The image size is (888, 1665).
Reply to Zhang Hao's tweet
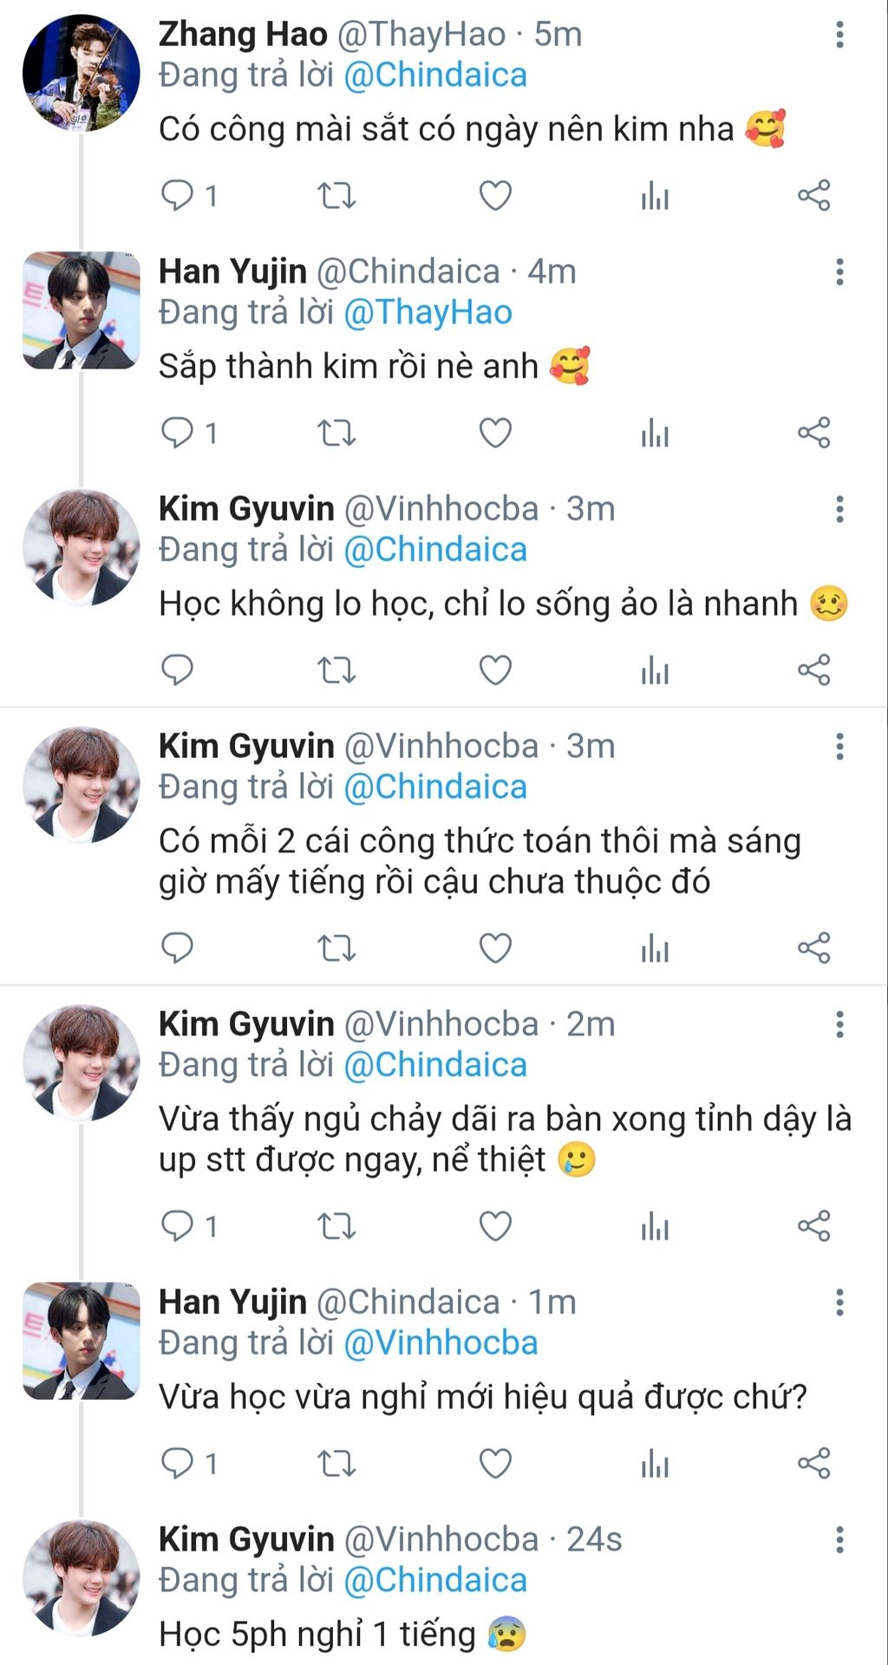178,196
